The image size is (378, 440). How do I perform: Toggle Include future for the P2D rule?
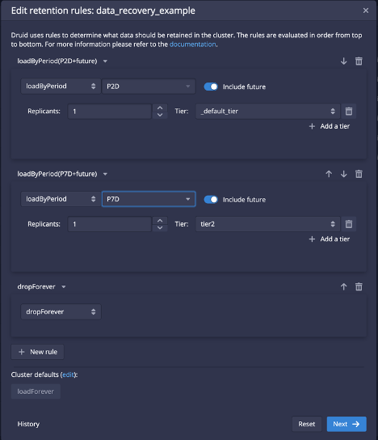pos(211,87)
